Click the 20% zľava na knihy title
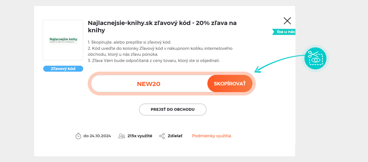This screenshot has width=368, height=162. [162, 26]
